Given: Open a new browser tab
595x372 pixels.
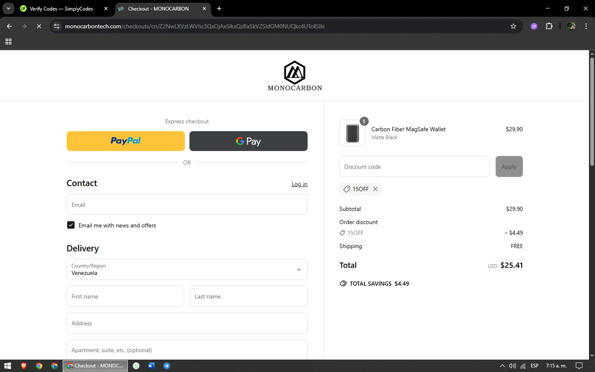Looking at the screenshot, I should [219, 8].
